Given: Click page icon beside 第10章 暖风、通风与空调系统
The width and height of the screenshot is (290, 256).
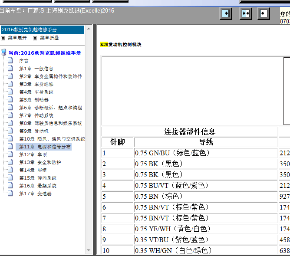Looking at the screenshot, I should click(10, 138).
